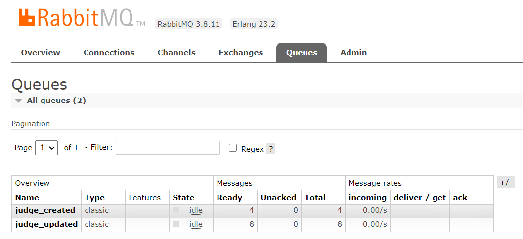This screenshot has height=239, width=523.
Task: Open the judge_created queue
Action: click(x=45, y=210)
